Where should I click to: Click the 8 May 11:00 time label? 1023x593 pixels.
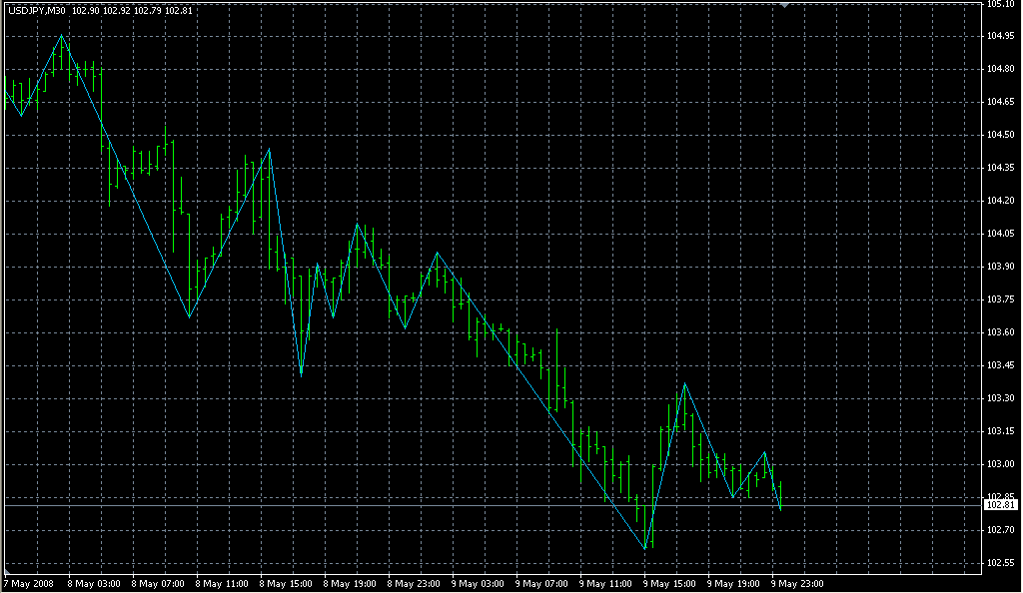click(221, 583)
